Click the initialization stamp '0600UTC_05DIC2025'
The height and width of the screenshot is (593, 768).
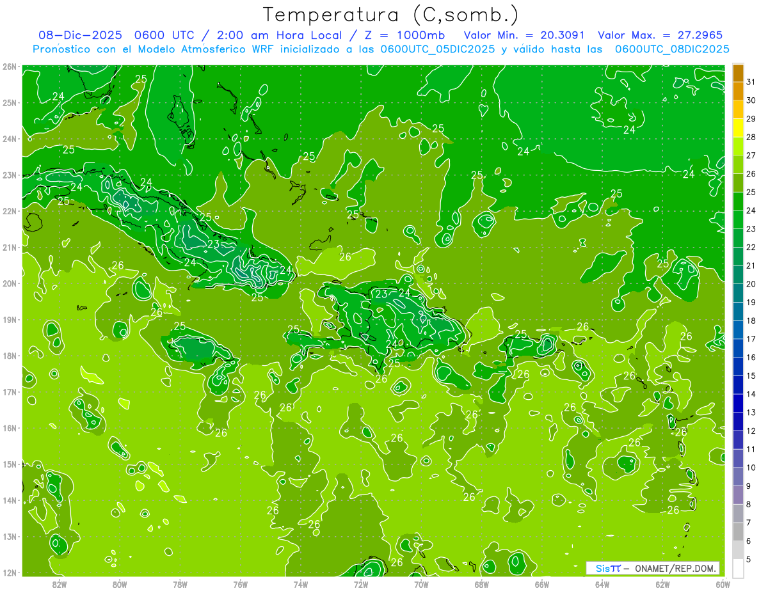pos(437,49)
